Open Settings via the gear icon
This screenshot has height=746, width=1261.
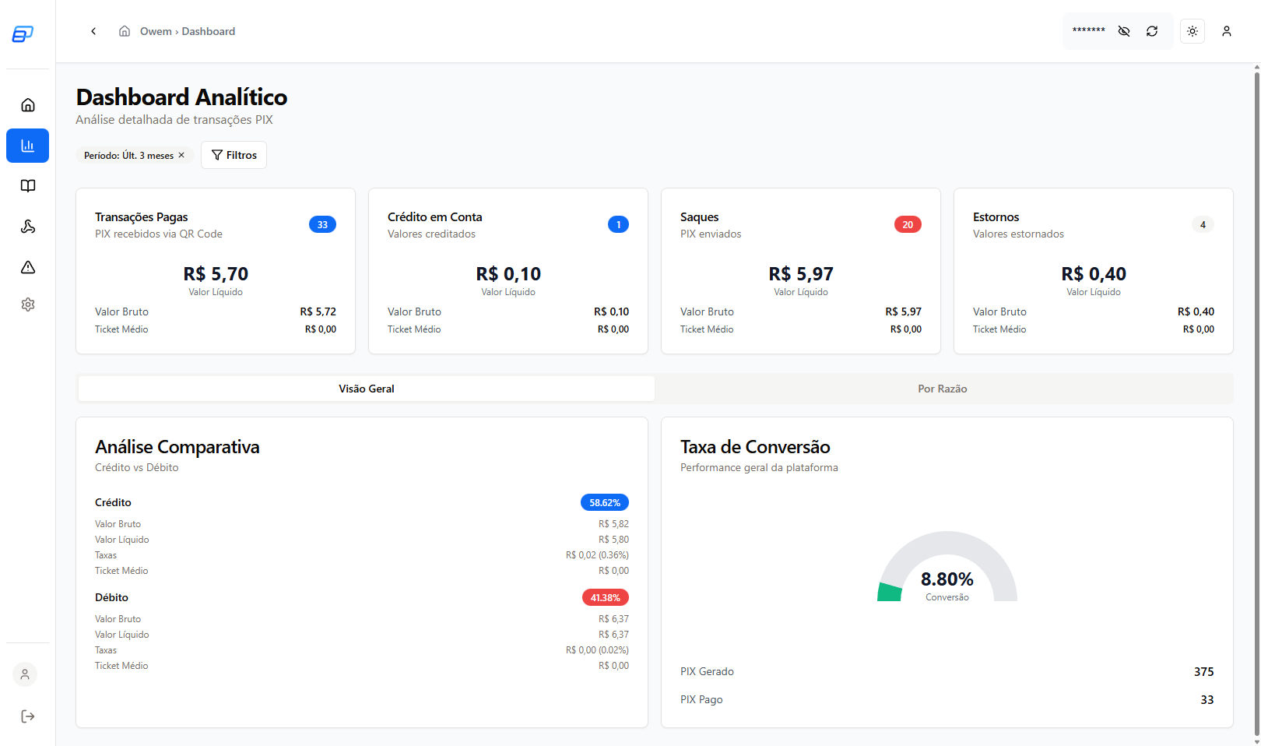click(x=27, y=304)
